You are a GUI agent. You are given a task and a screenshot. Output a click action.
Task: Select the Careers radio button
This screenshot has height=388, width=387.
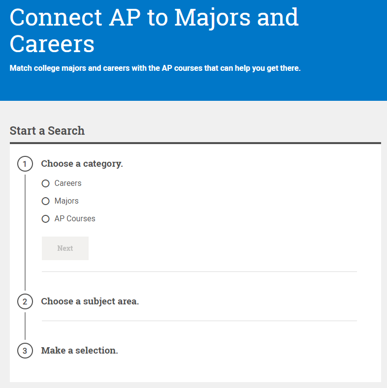coord(46,183)
